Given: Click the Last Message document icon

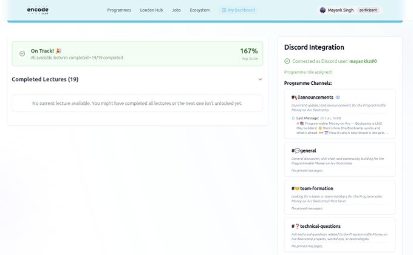Looking at the screenshot, I should point(293,118).
